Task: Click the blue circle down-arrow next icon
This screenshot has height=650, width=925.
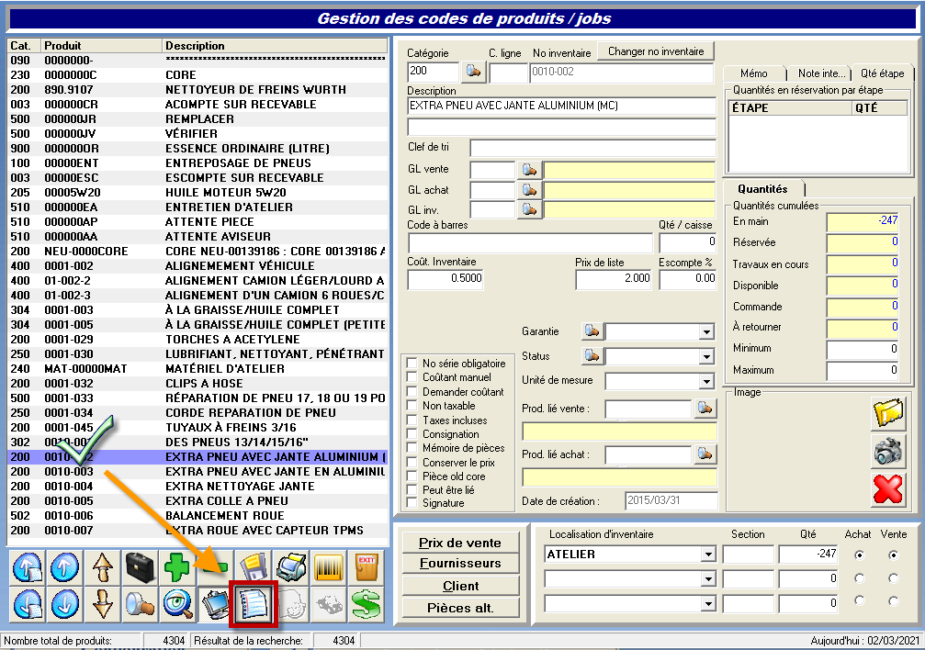Action: (65, 605)
